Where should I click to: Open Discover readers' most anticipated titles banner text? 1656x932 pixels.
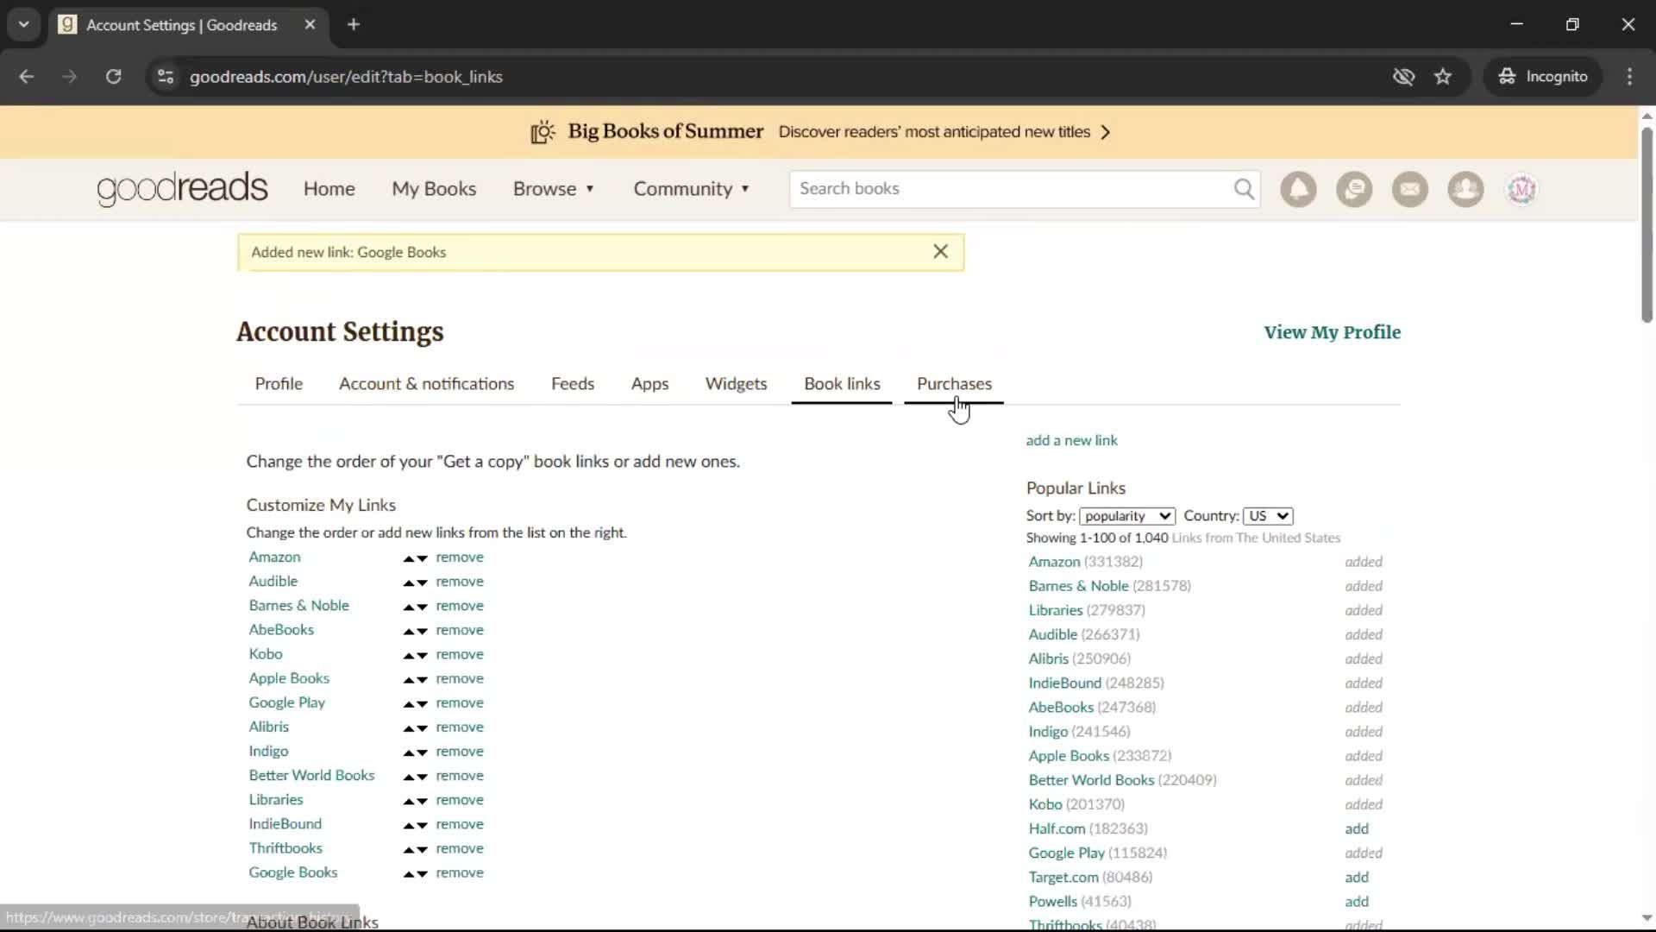tap(934, 132)
